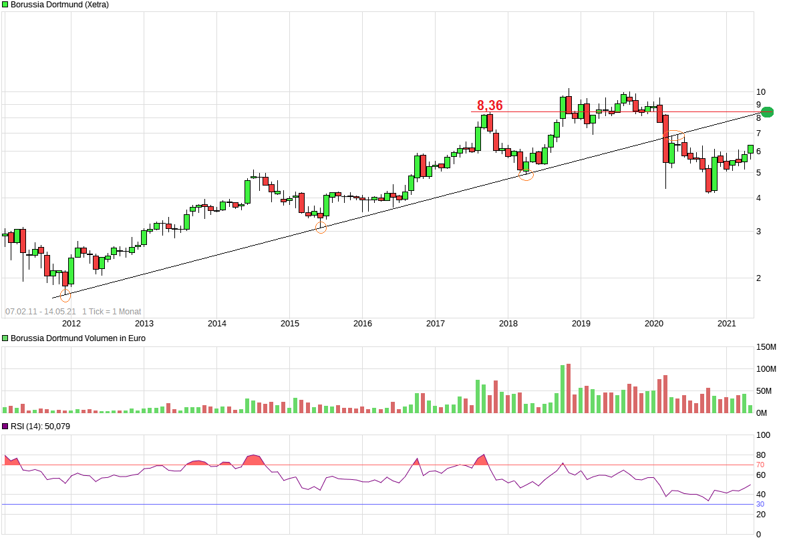Select the 2016 label on the time axis
This screenshot has width=785, height=542.
click(362, 324)
